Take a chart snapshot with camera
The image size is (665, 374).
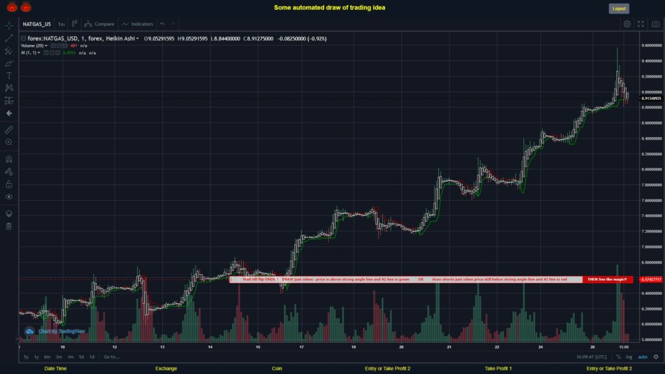(x=656, y=24)
